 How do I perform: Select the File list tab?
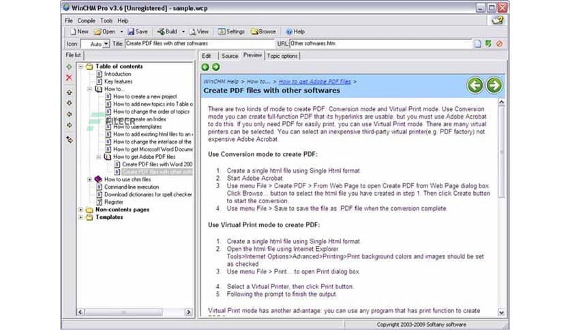73,55
